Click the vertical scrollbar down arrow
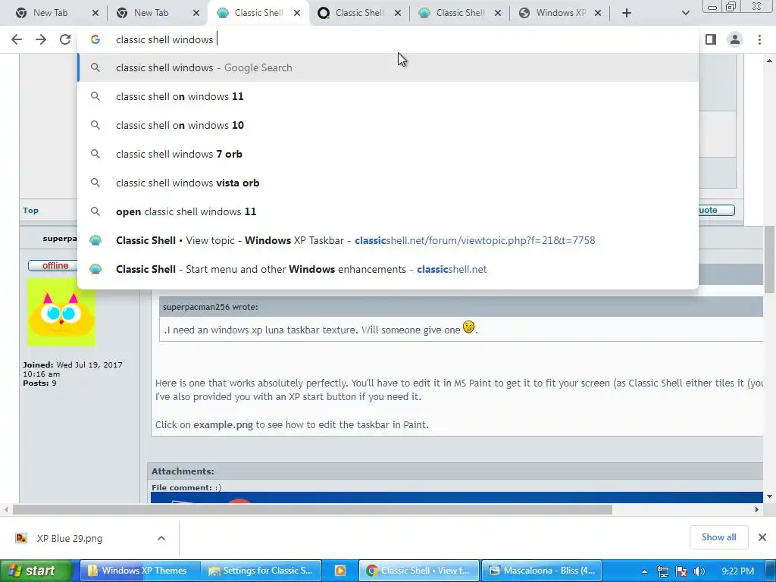Image resolution: width=776 pixels, height=582 pixels. (769, 496)
